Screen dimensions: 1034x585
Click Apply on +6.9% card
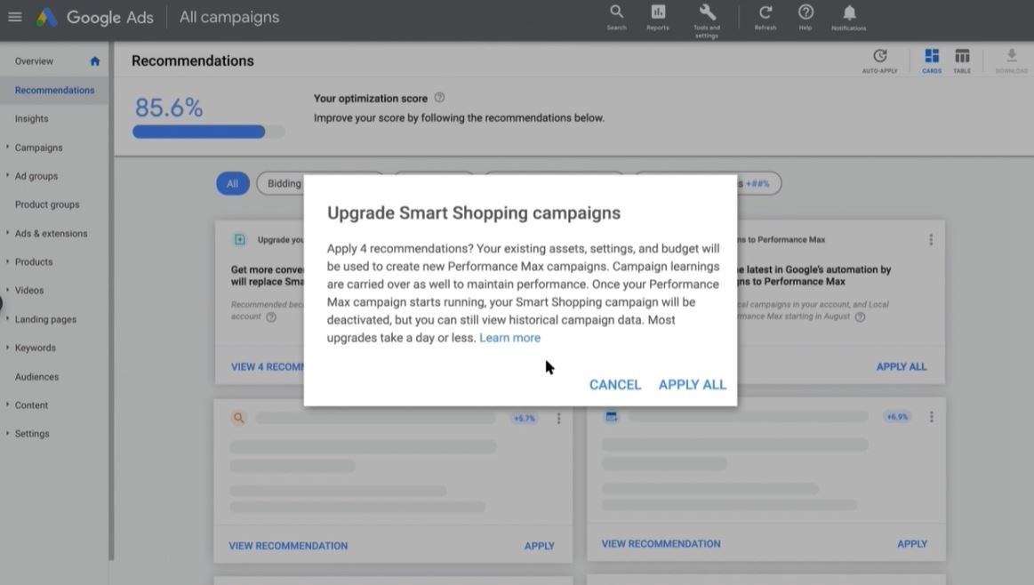point(912,544)
